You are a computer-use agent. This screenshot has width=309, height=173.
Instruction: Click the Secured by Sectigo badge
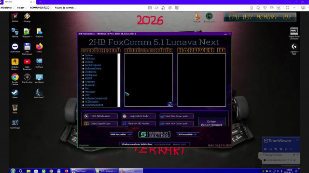tap(154, 135)
